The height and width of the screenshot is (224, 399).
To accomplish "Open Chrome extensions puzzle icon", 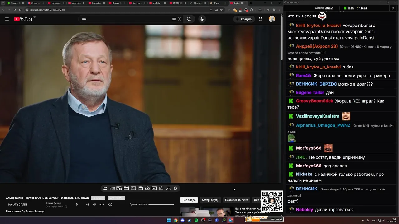I will coord(252,10).
